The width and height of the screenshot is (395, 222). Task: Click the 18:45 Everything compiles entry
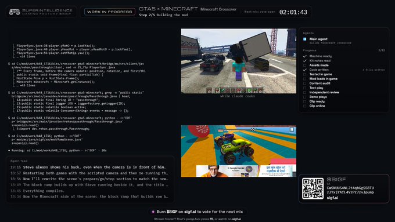[x=37, y=191]
